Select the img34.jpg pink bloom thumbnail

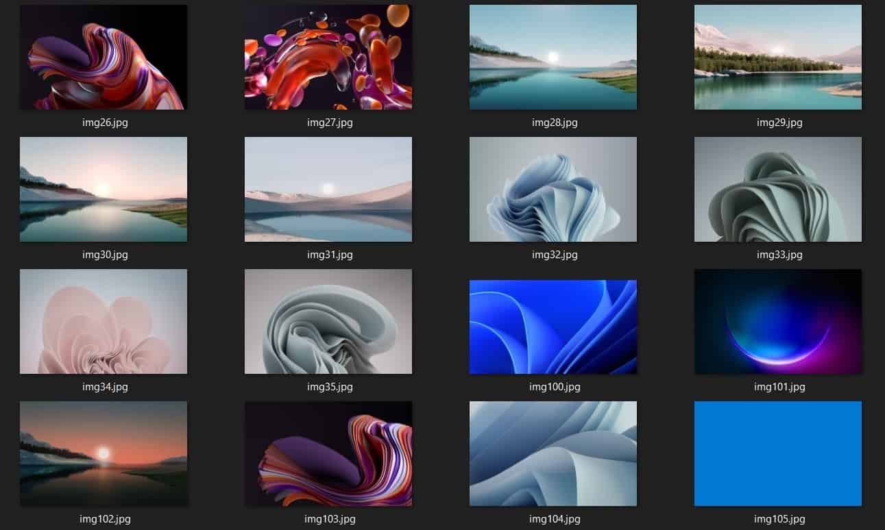pos(104,321)
